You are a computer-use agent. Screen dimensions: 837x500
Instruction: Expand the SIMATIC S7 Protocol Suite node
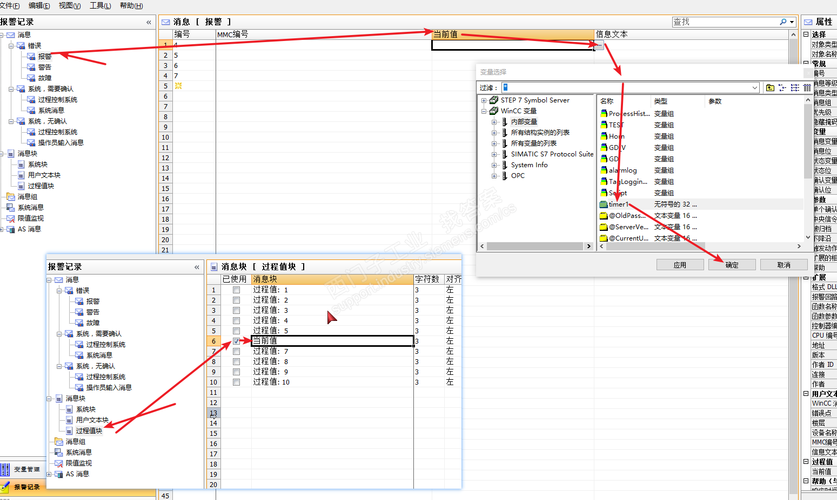[494, 154]
